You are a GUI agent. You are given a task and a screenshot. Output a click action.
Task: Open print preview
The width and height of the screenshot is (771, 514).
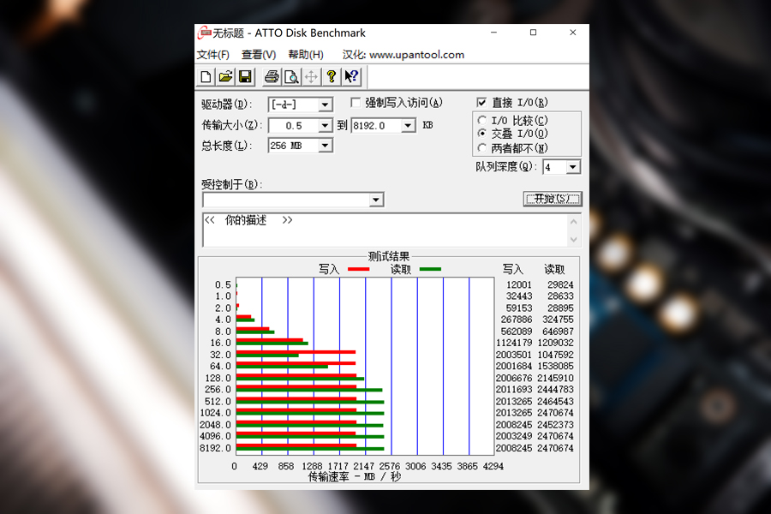291,77
